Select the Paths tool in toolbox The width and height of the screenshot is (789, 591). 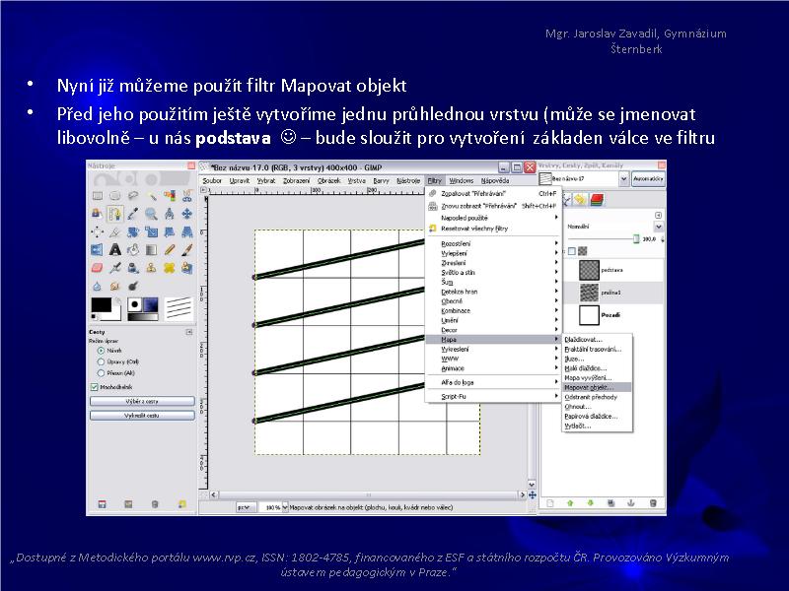click(115, 214)
